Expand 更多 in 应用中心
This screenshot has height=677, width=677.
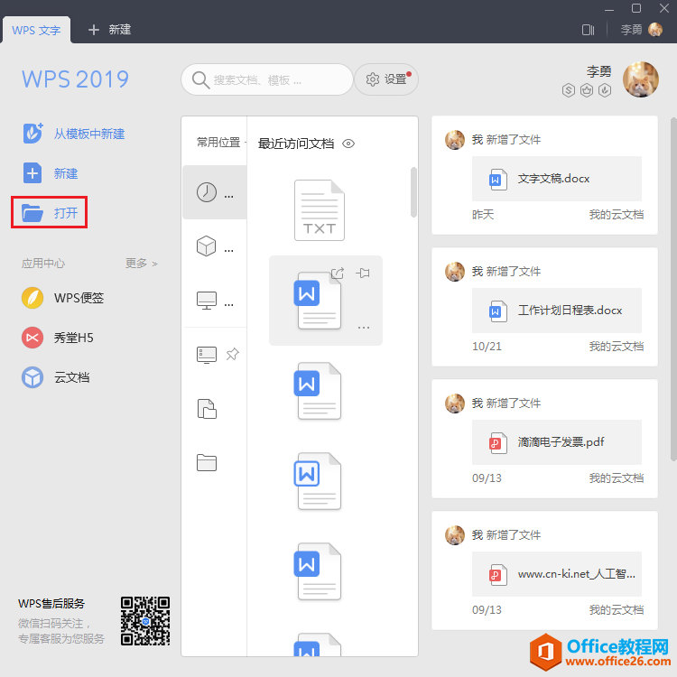click(x=141, y=263)
